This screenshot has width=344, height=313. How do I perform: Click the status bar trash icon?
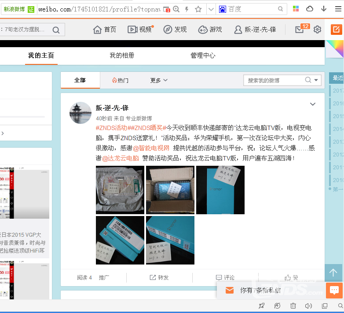tap(293, 306)
